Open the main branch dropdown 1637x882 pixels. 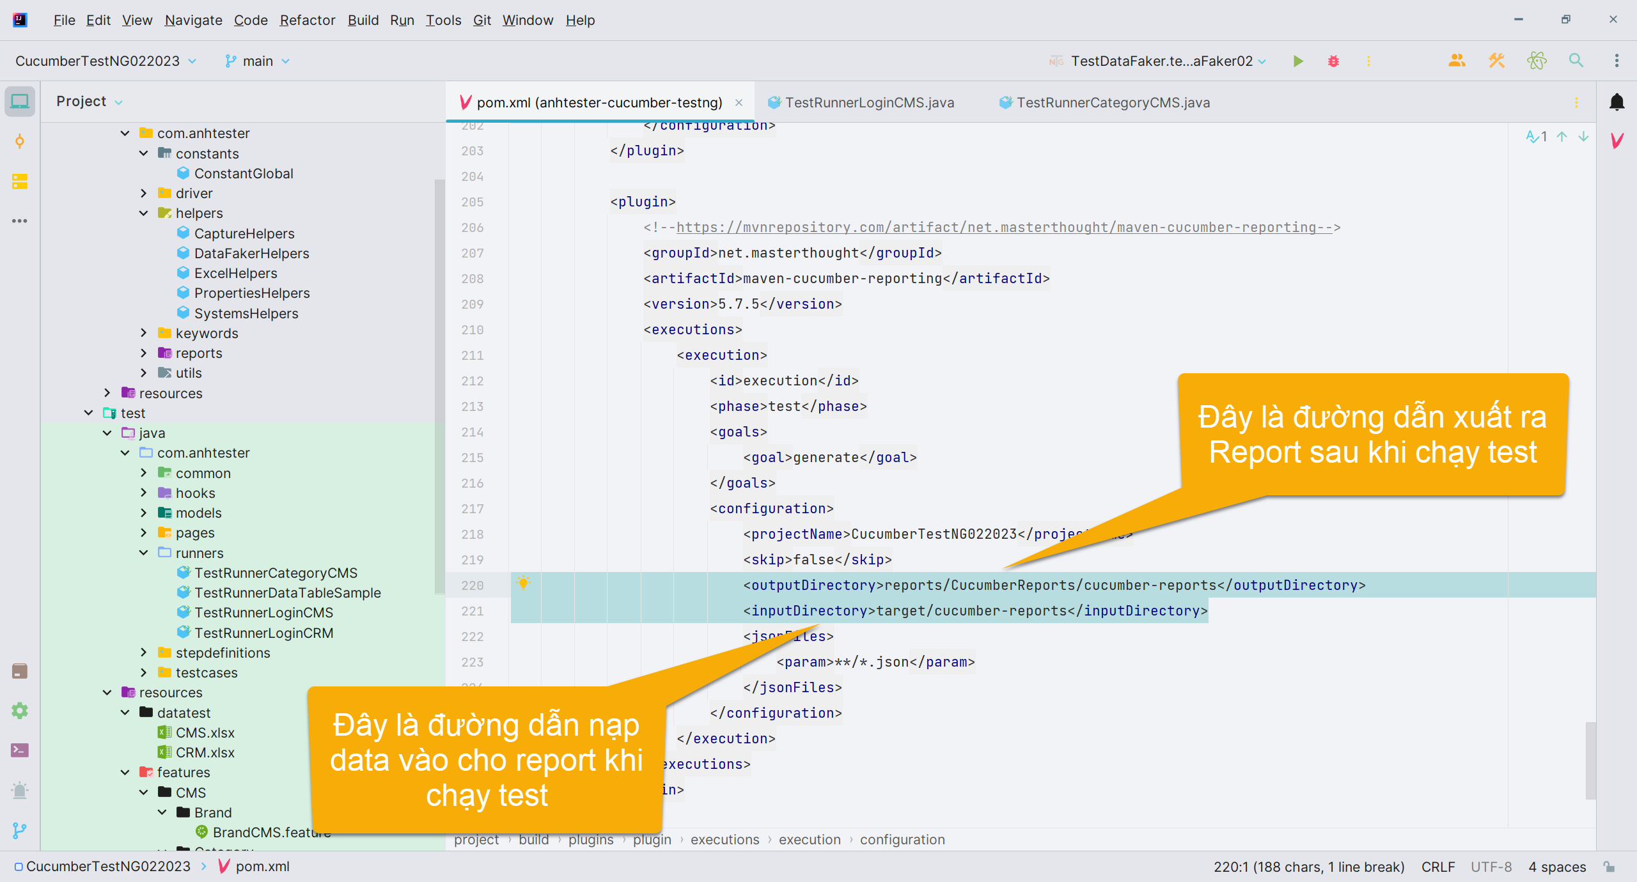click(x=258, y=61)
